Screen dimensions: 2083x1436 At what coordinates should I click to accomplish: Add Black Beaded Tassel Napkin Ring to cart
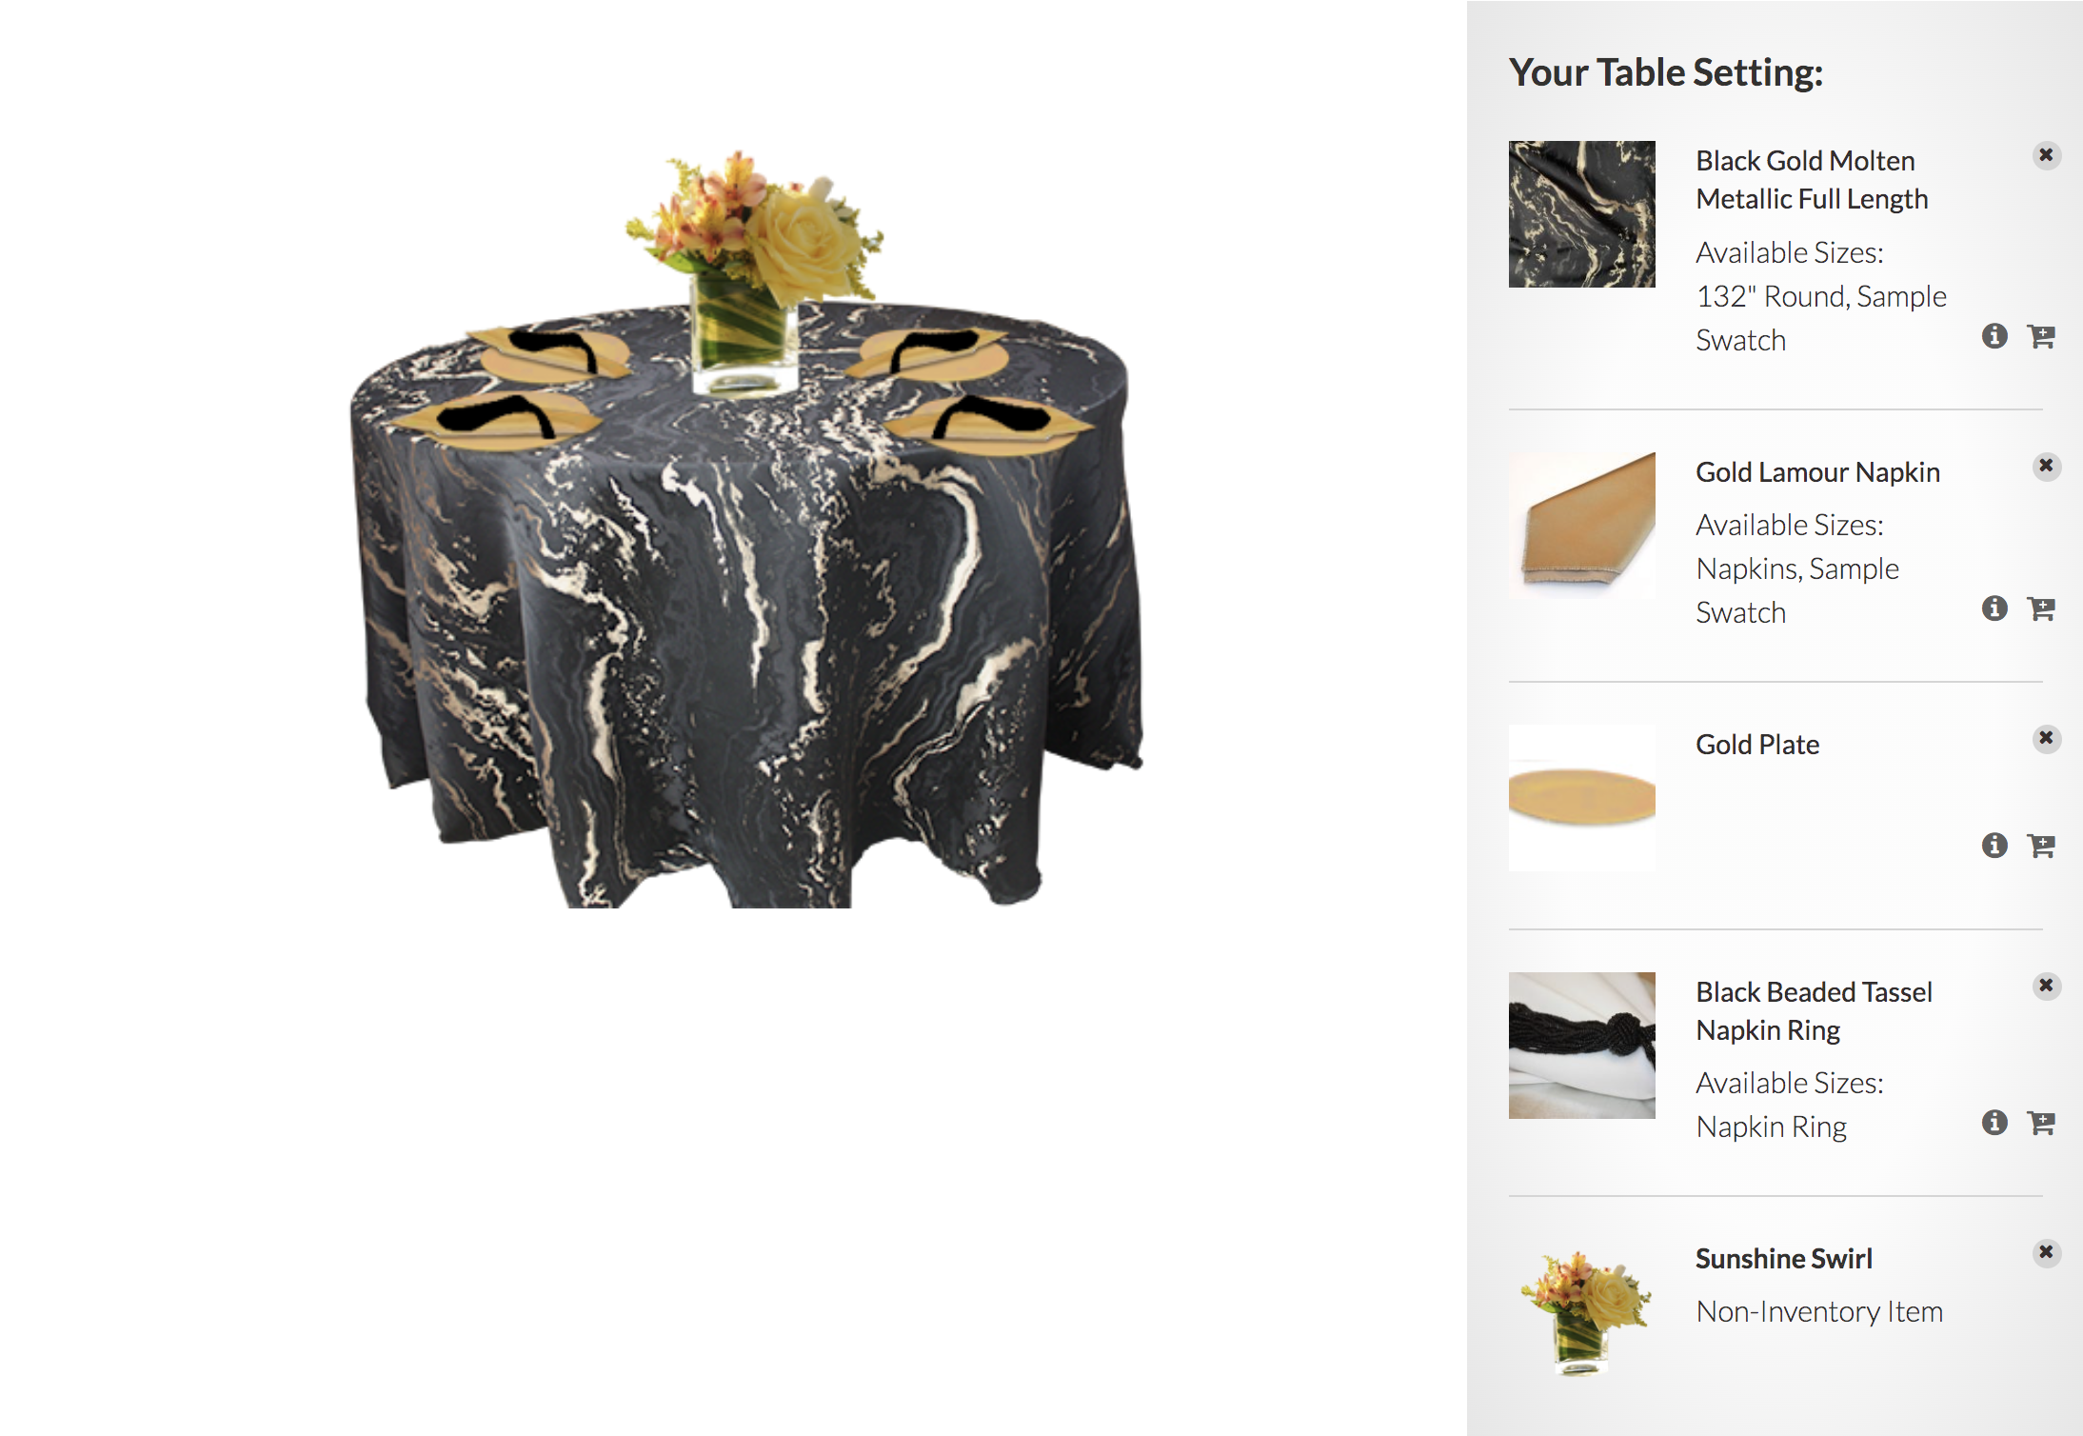tap(2041, 1123)
